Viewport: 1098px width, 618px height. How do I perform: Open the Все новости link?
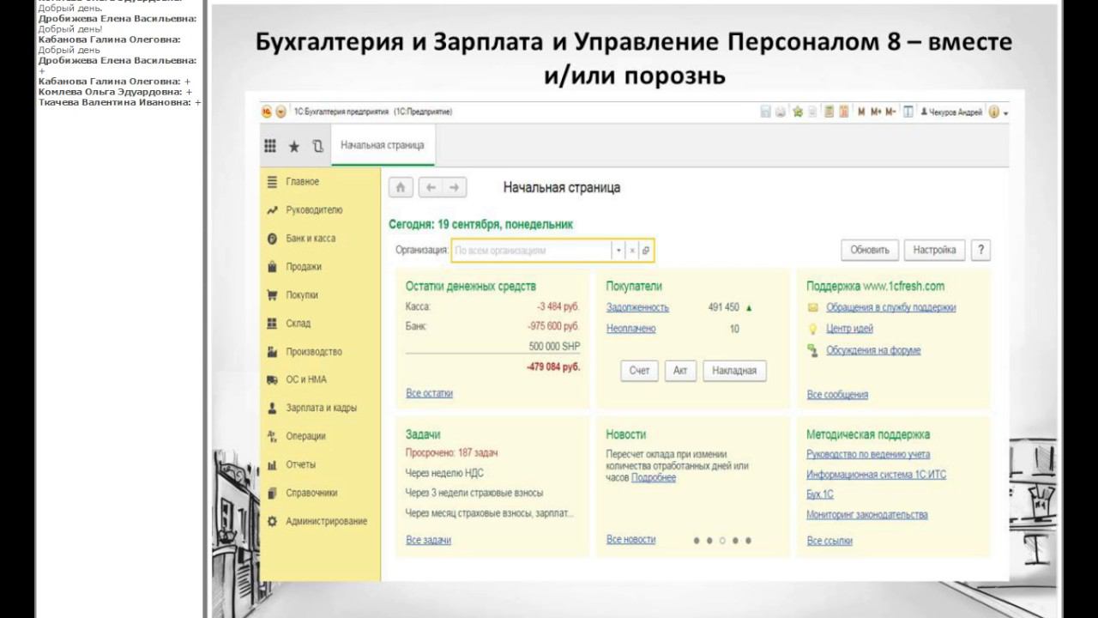(x=630, y=539)
